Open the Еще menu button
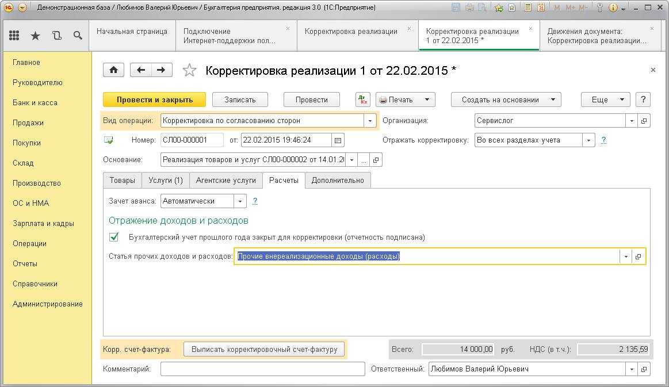 [x=605, y=99]
